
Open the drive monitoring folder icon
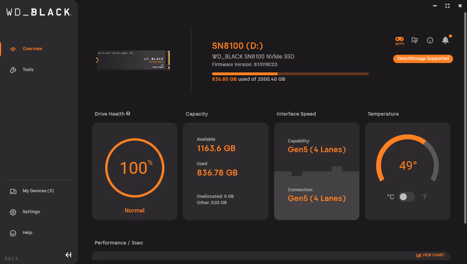[x=415, y=40]
